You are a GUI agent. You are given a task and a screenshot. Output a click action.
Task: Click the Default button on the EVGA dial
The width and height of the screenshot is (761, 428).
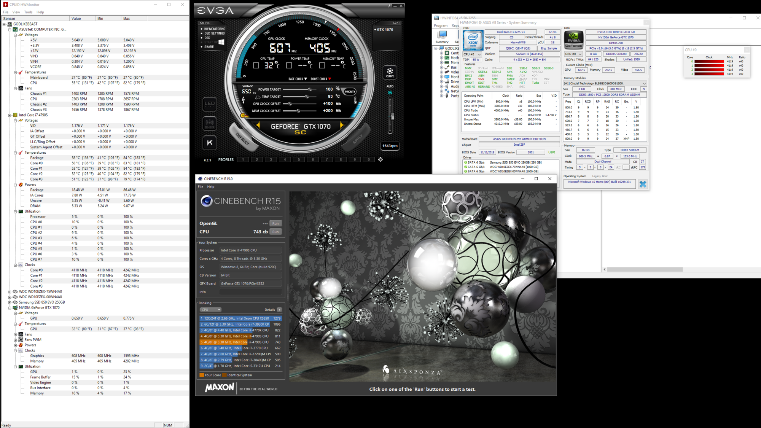(x=242, y=139)
